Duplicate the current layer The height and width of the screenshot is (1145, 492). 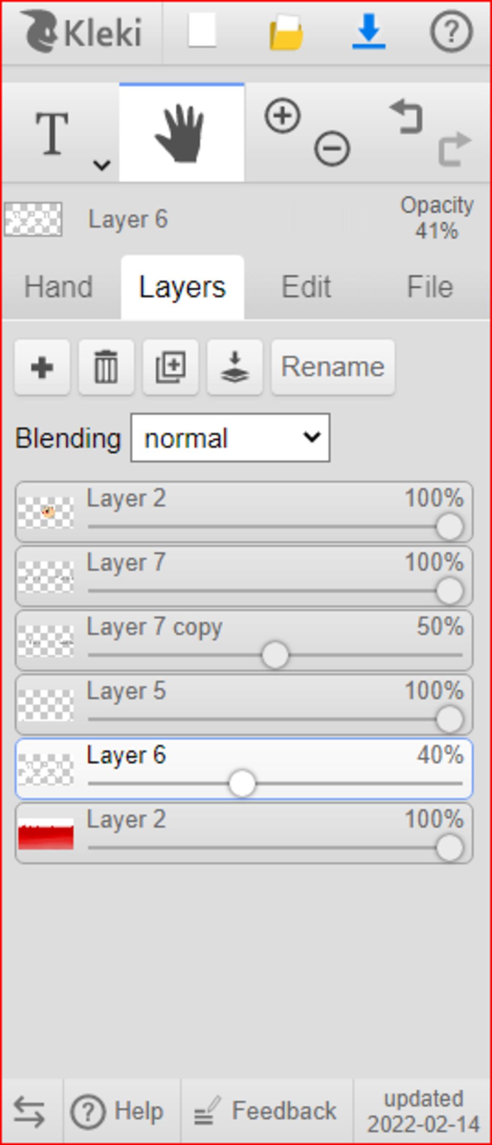[171, 367]
